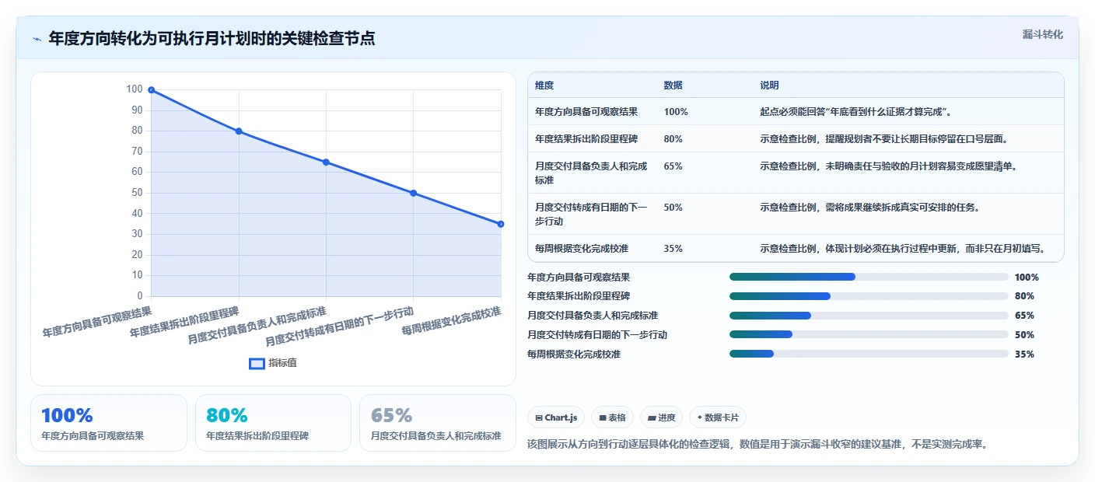The width and height of the screenshot is (1095, 482).
Task: Click the 35% value beside the progress bar
Action: (1024, 355)
